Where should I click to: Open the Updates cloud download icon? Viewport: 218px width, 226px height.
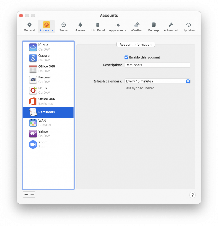[x=189, y=25]
